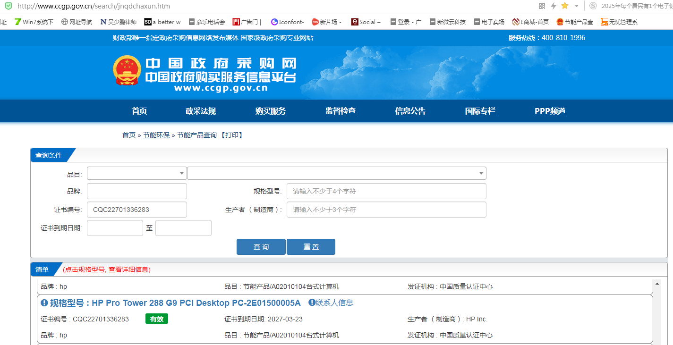Click the www.ccgp.gov.cn banner text

[x=221, y=88]
